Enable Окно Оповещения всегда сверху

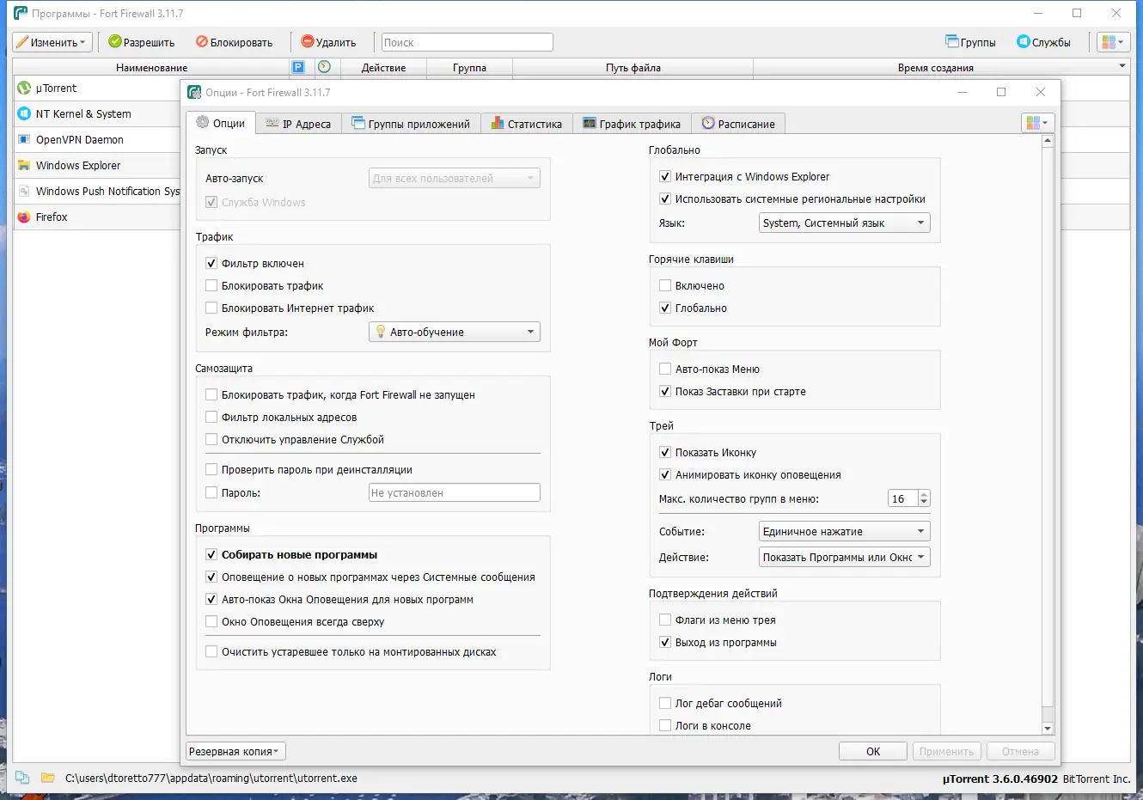click(211, 621)
